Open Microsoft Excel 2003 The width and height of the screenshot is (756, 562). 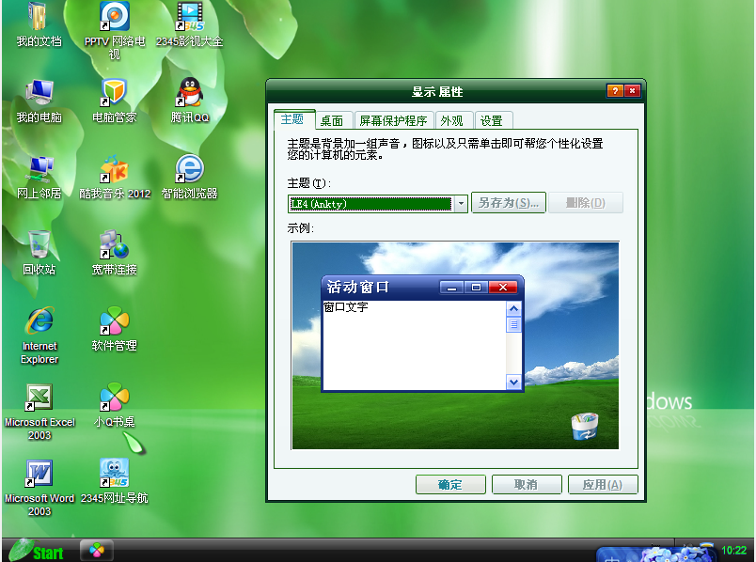[x=38, y=398]
